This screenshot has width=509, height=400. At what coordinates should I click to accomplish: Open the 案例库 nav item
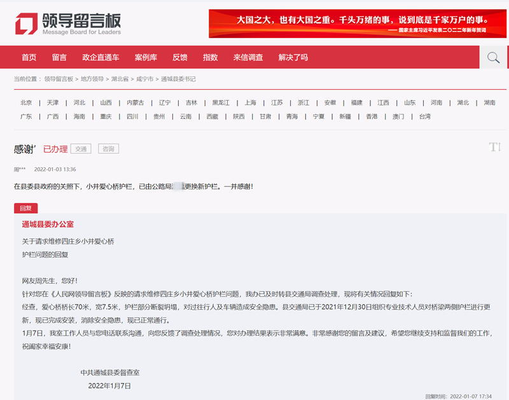coord(146,57)
